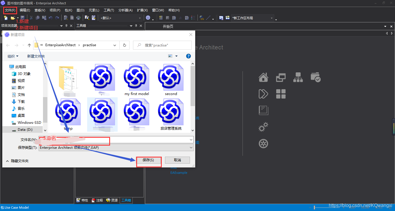Image resolution: width=395 pixels, height=211 pixels.
Task: Click the EnterpiseArchitect breadcrumb segment
Action: point(60,45)
